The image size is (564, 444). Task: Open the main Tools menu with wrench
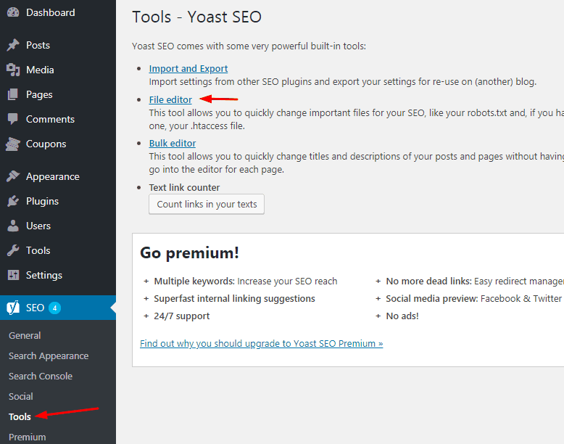tap(58, 250)
